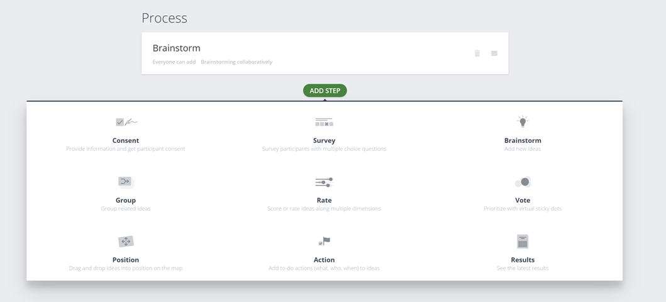Click the Consent checkbox-signature icon
Screen dimensions: 666x302
[126, 122]
